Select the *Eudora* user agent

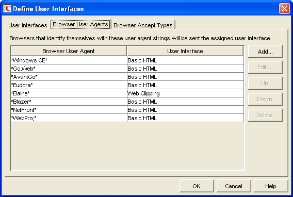(69, 85)
